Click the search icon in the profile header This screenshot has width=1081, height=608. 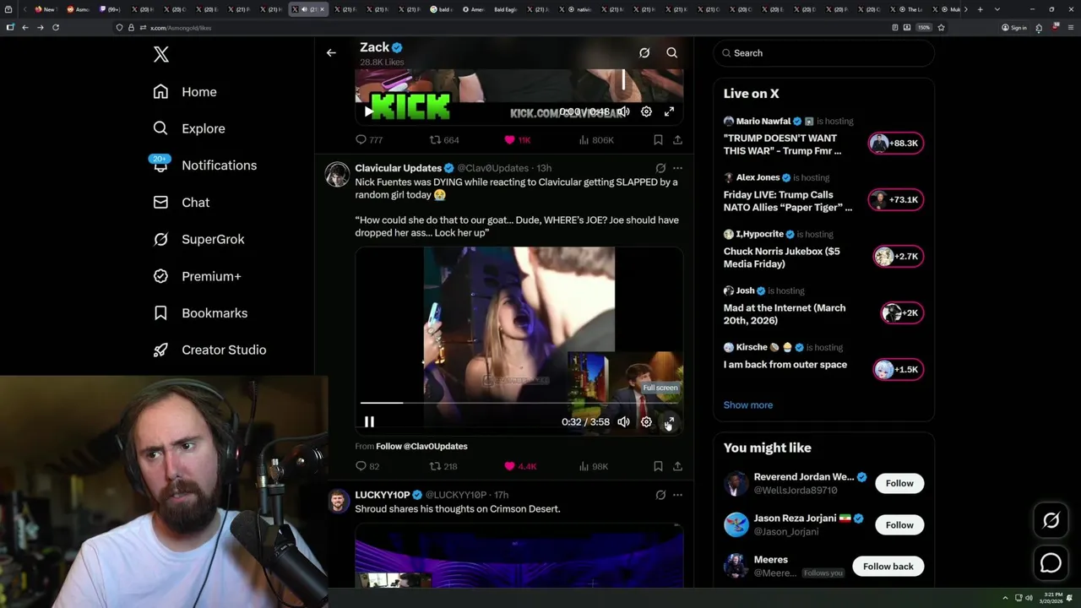tap(672, 52)
